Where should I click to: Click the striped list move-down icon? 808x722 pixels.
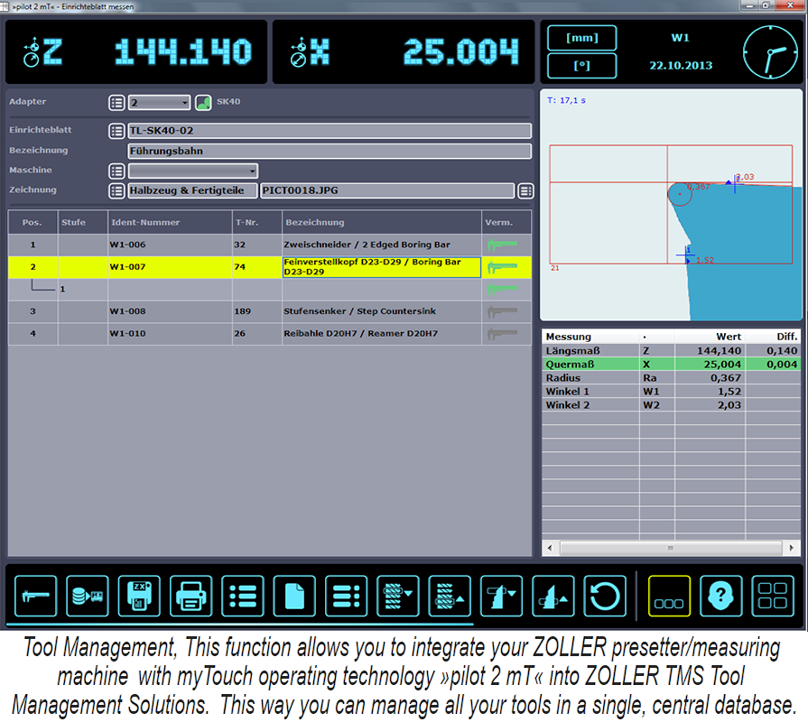click(398, 596)
